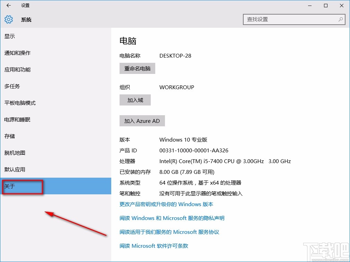This screenshot has width=350, height=262.
Task: Open the Microsoft 软件许可条款 link
Action: (x=154, y=246)
